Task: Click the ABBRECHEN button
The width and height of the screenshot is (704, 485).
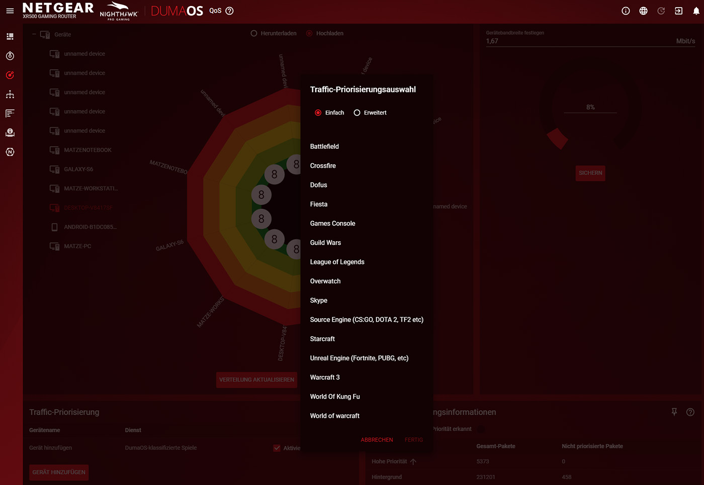Action: coord(377,440)
